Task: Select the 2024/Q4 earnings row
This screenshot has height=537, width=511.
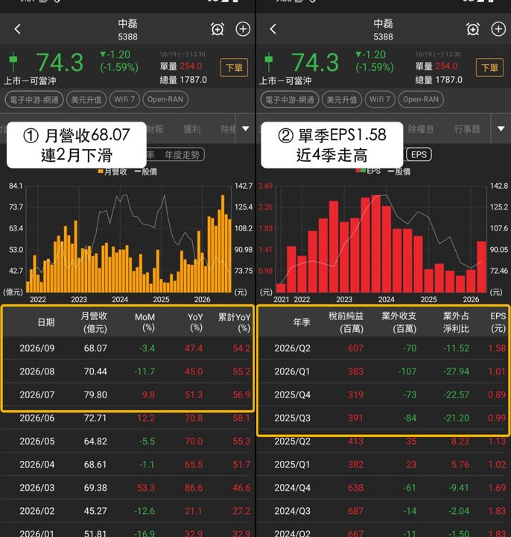Action: (384, 488)
